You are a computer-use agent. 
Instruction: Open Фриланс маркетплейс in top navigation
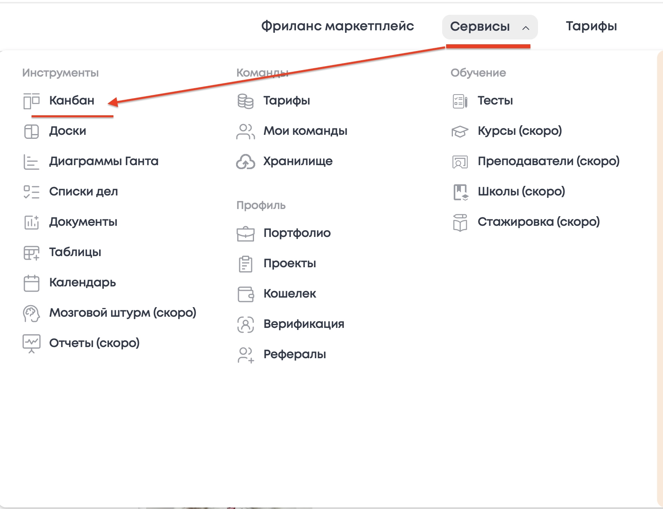[337, 26]
